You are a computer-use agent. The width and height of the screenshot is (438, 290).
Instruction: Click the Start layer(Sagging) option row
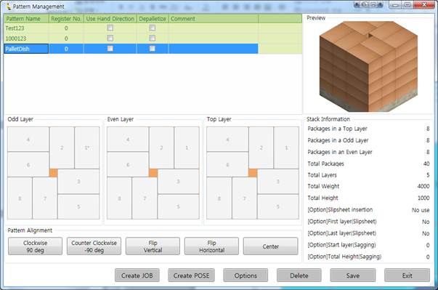[x=368, y=245]
